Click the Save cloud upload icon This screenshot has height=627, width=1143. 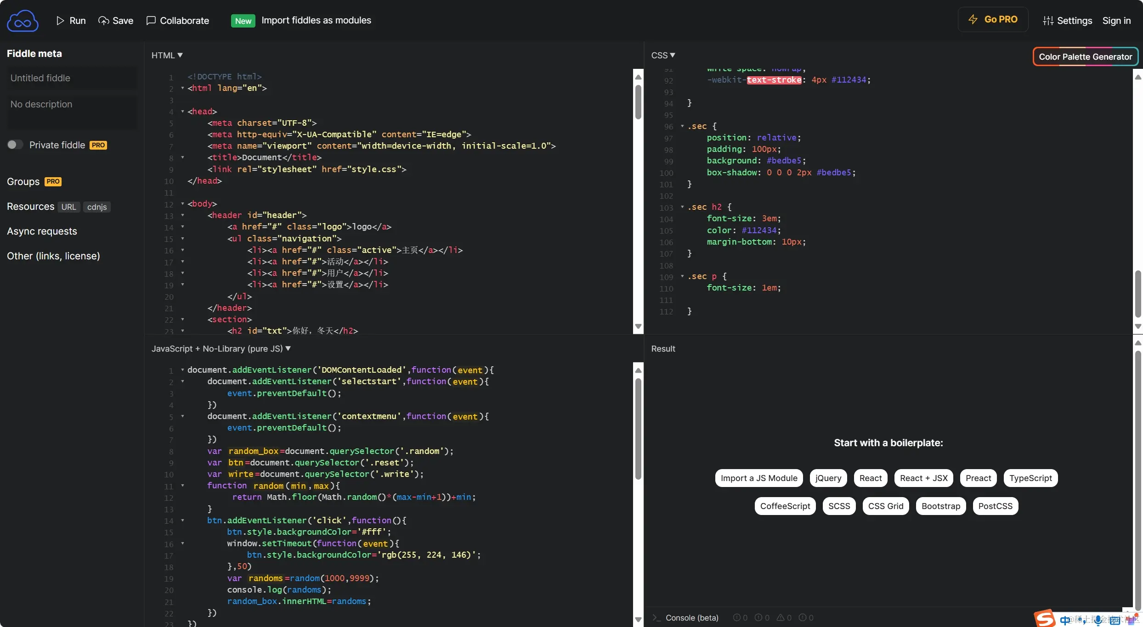(104, 21)
